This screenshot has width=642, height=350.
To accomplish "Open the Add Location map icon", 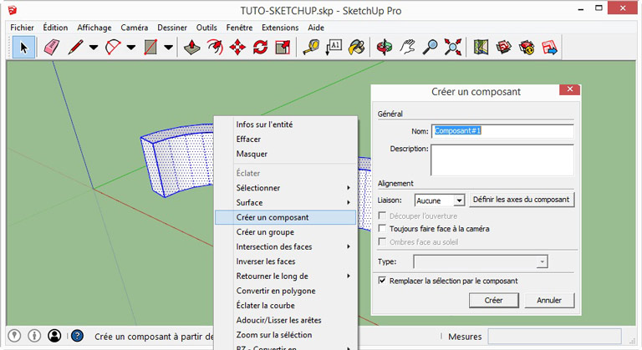I will point(481,47).
